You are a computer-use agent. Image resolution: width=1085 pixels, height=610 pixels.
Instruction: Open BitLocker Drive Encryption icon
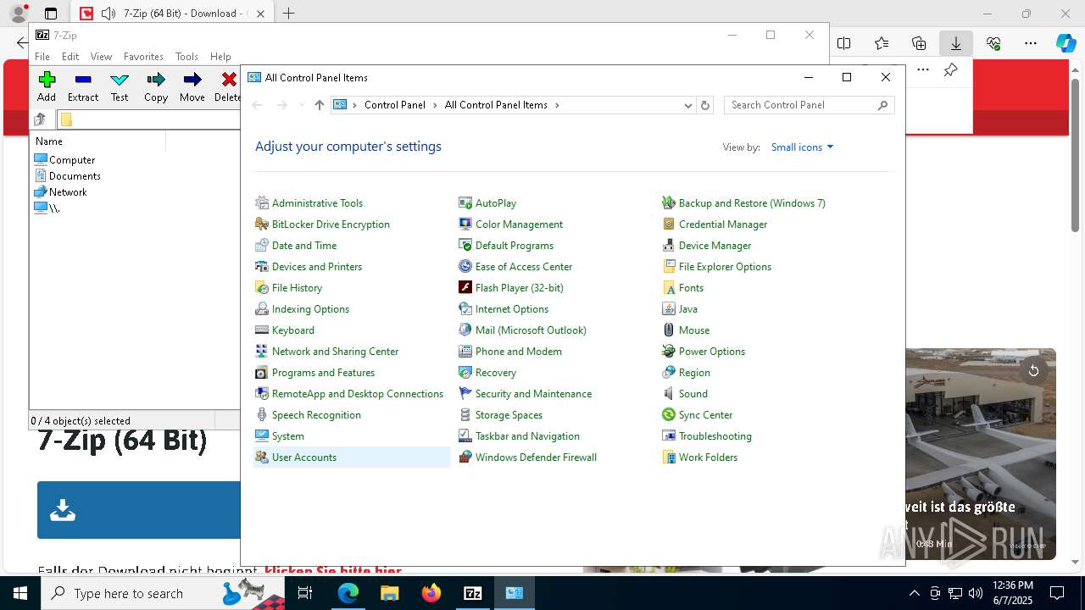(262, 225)
